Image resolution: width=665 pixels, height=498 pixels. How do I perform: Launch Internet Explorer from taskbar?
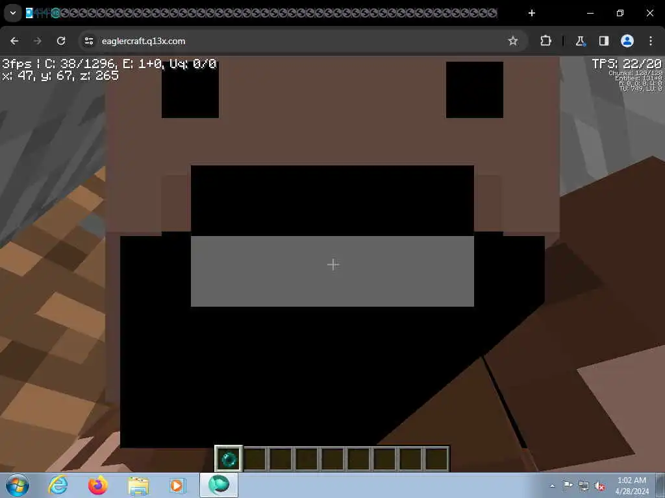click(x=58, y=485)
